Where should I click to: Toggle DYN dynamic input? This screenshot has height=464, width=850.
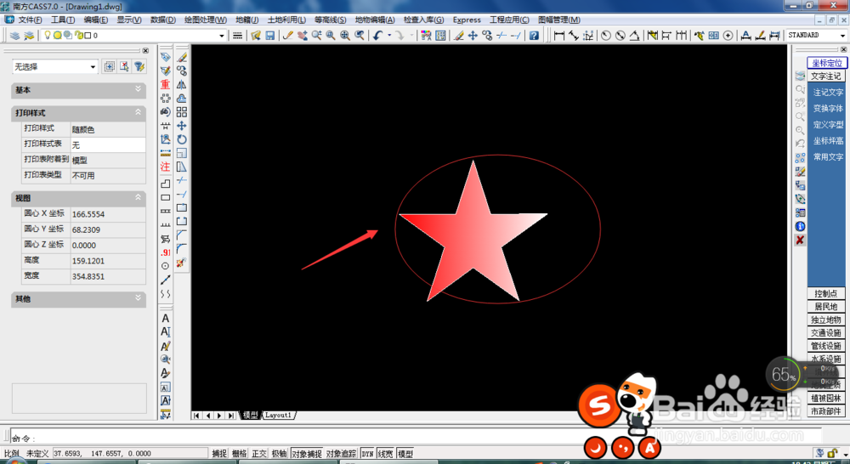click(x=367, y=454)
